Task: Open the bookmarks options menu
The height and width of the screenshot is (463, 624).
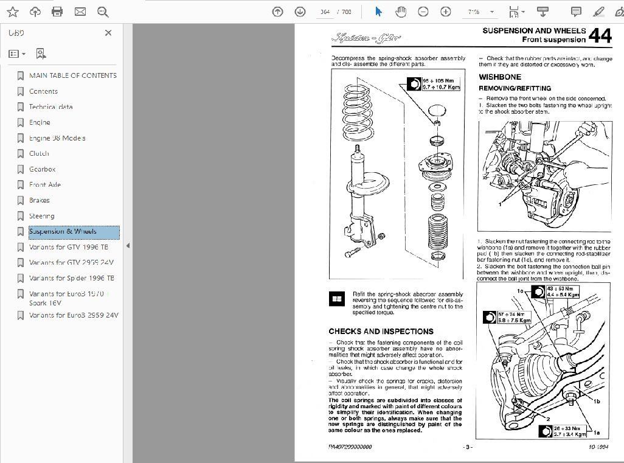Action: (x=17, y=54)
